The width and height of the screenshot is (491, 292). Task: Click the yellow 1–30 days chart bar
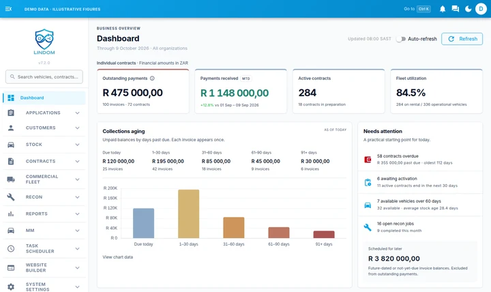coord(188,214)
